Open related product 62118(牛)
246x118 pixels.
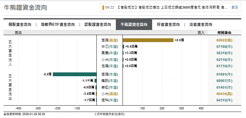(x=224, y=60)
